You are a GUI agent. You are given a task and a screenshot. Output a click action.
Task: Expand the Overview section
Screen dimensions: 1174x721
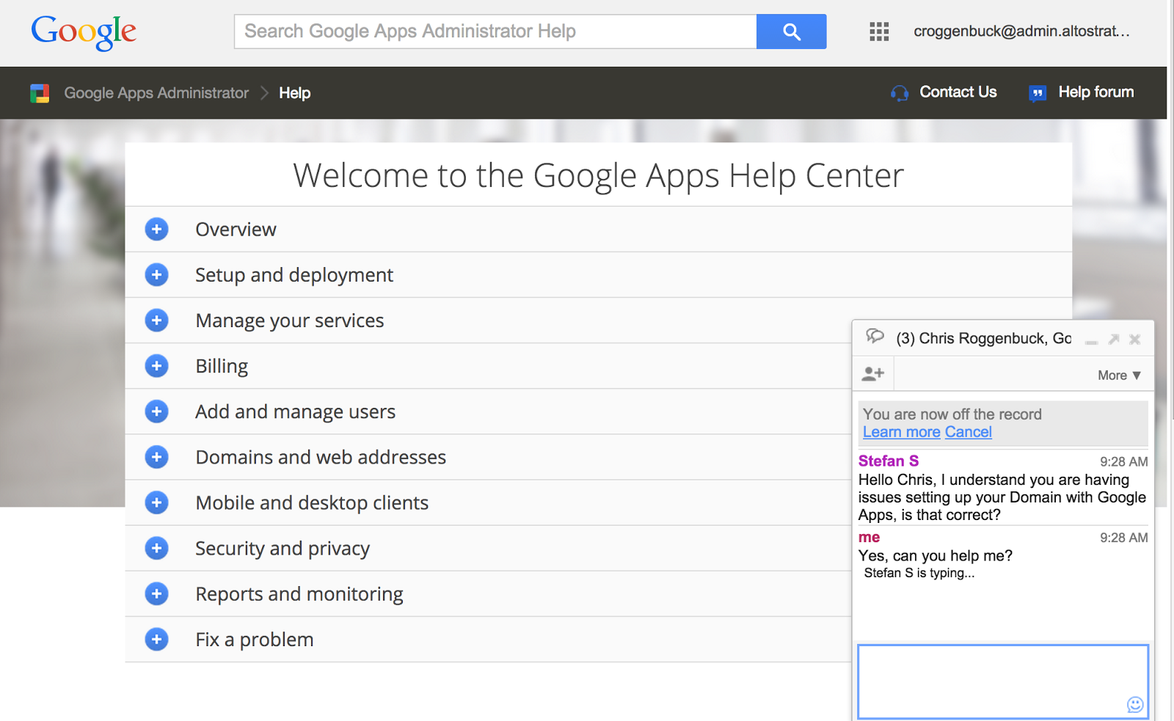(156, 230)
